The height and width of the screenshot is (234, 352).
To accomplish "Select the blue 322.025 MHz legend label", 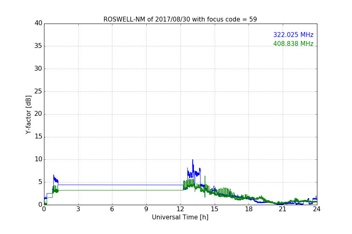I will click(293, 35).
